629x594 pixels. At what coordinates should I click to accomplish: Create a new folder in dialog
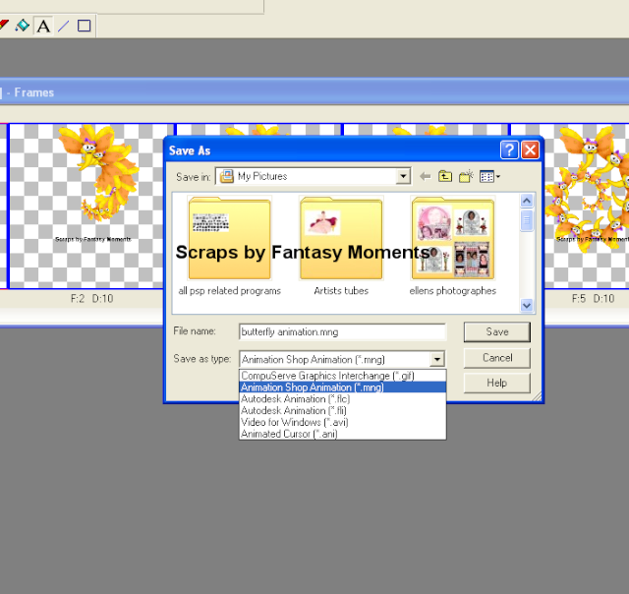[466, 176]
